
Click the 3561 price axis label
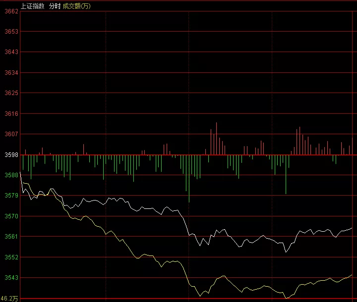tap(11, 237)
